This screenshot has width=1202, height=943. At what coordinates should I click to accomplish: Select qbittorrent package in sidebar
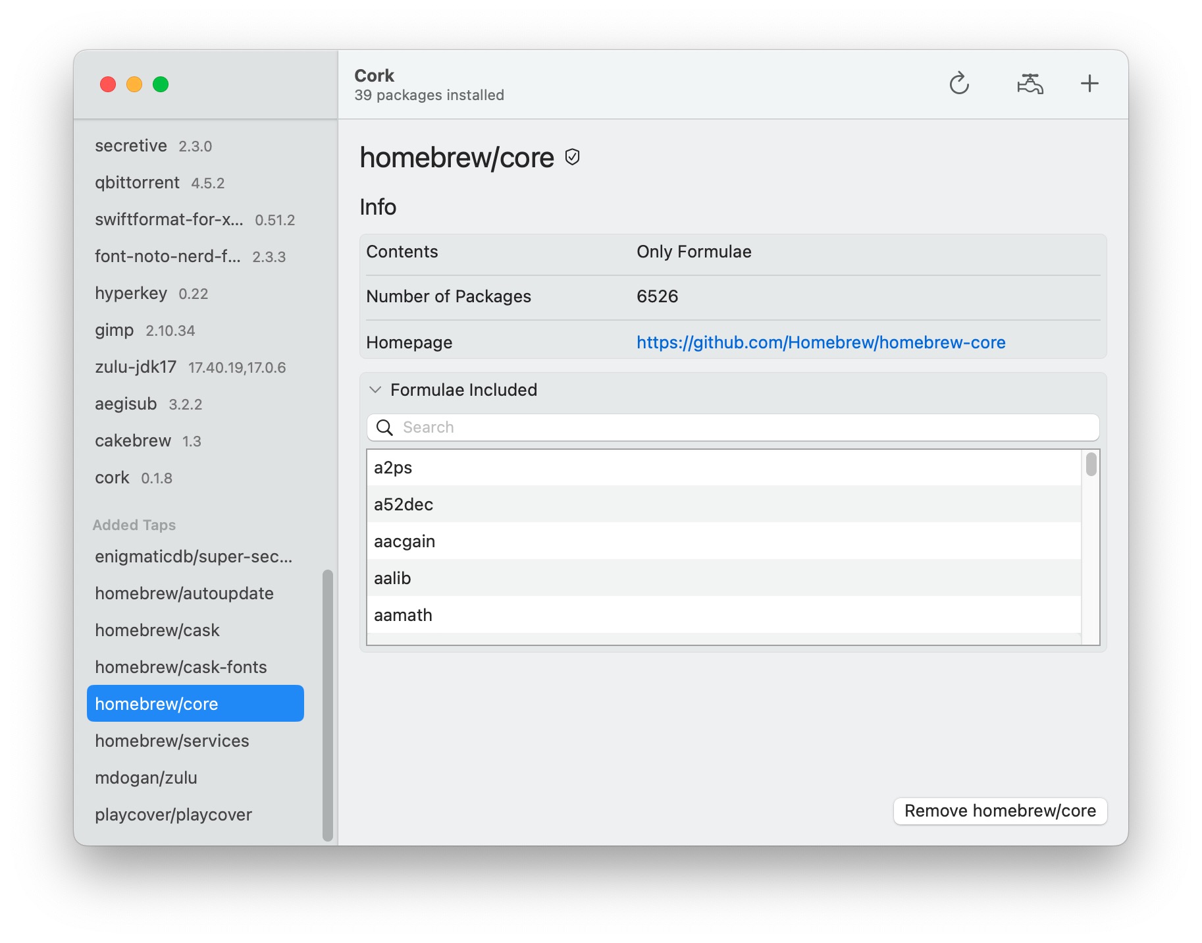(196, 182)
